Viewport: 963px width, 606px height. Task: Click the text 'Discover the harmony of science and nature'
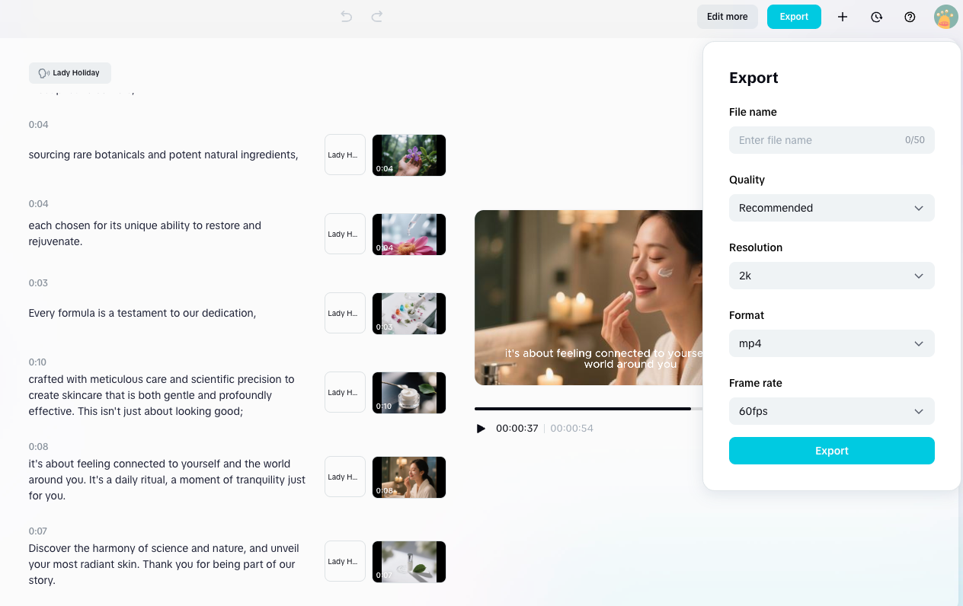(137, 548)
